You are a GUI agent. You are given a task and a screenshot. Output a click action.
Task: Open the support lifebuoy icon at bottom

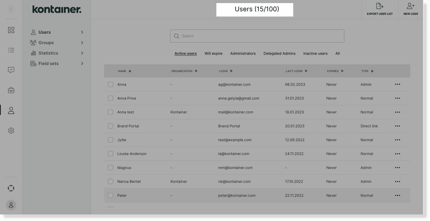pyautogui.click(x=11, y=188)
